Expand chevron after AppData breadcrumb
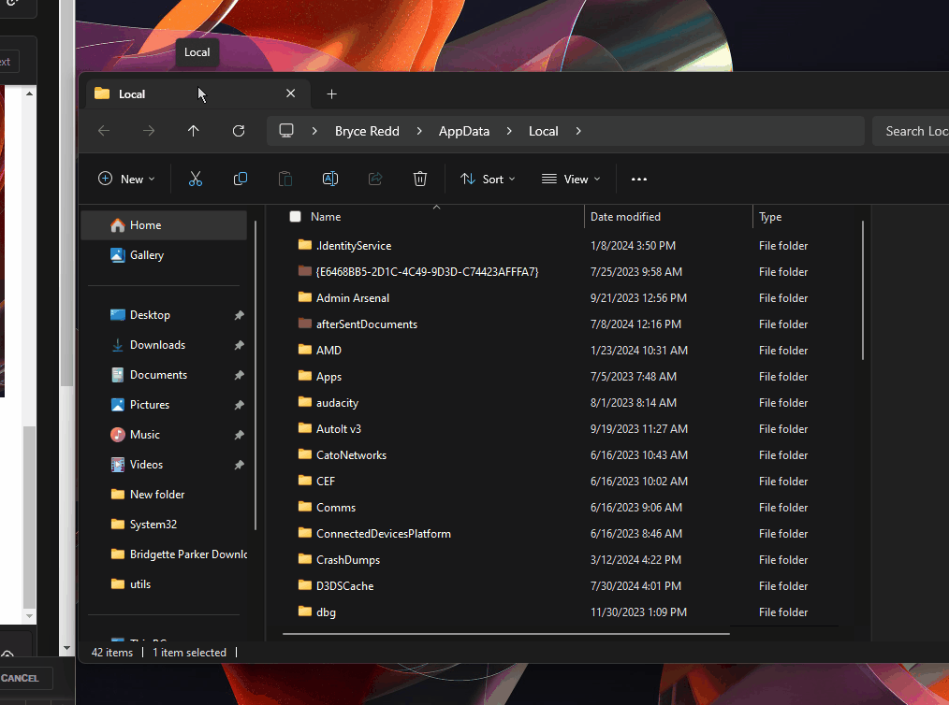Screen dimensions: 949x705 509,131
